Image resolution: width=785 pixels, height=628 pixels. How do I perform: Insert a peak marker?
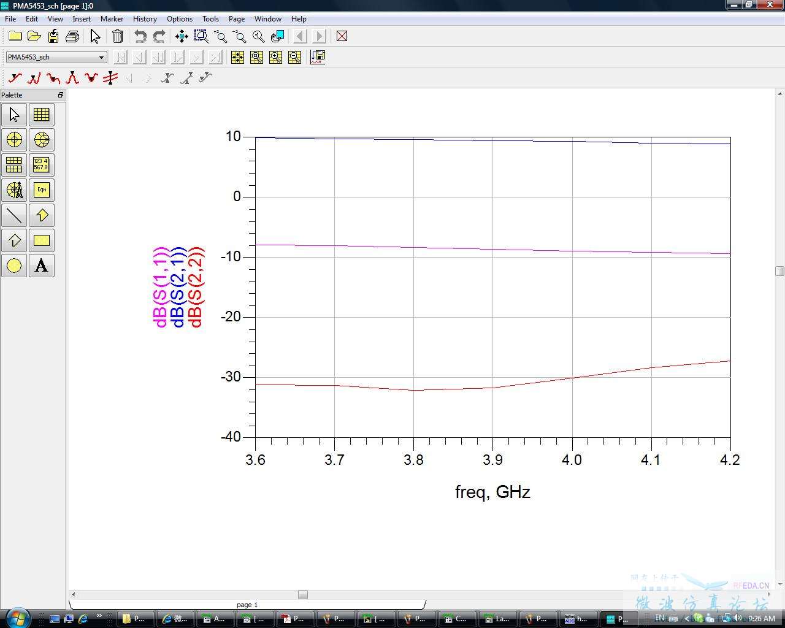click(x=34, y=78)
